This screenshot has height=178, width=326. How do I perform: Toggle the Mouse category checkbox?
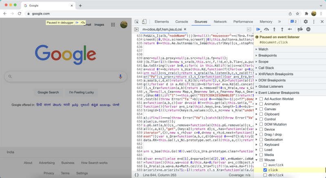click(x=261, y=160)
